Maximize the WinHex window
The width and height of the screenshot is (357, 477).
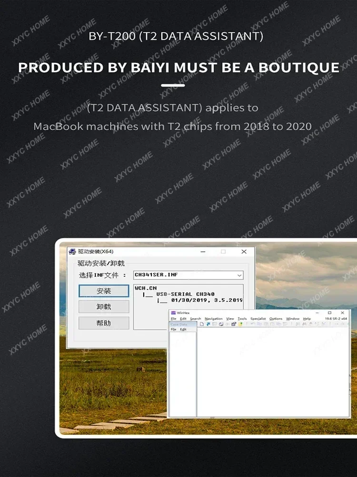(x=330, y=313)
